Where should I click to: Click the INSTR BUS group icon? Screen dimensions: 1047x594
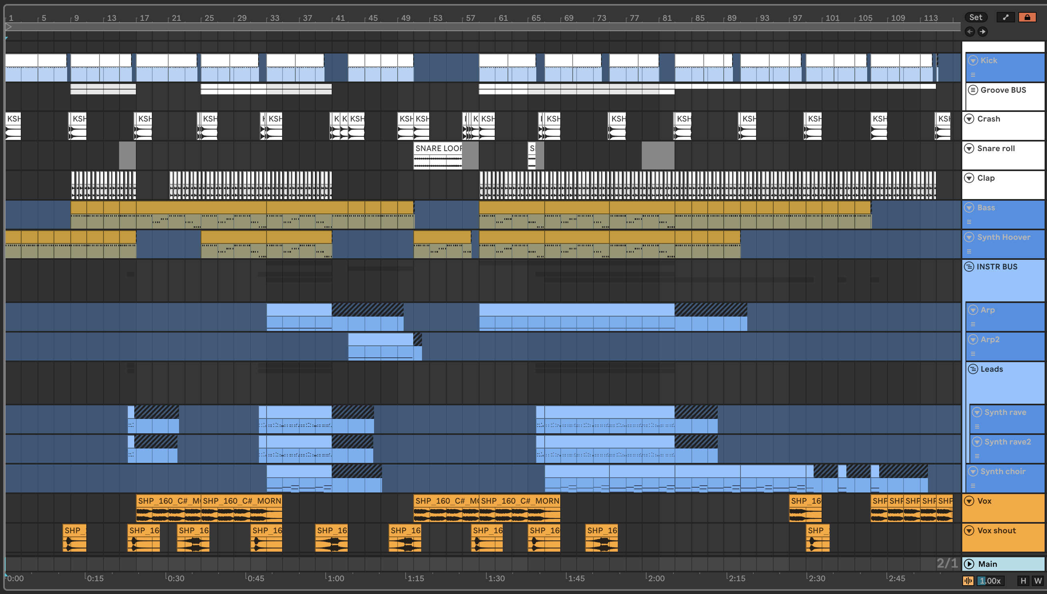pos(969,266)
